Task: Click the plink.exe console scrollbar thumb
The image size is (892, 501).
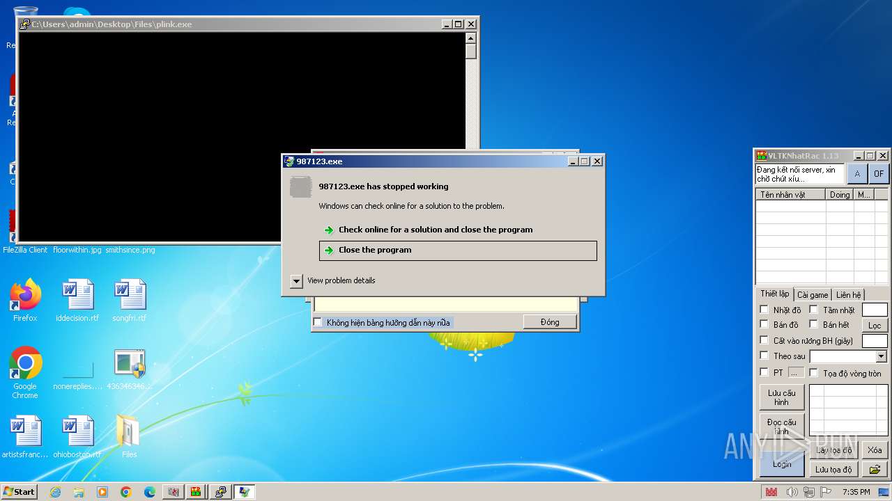Action: click(x=471, y=51)
